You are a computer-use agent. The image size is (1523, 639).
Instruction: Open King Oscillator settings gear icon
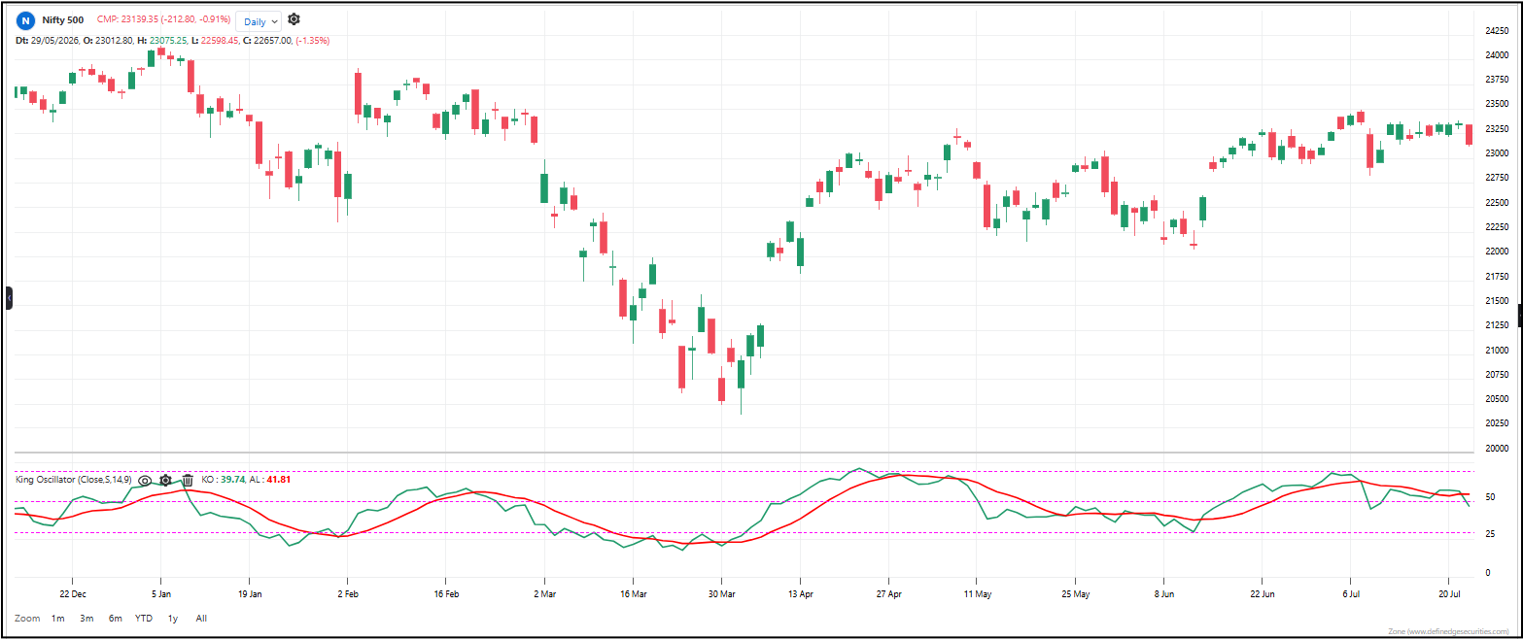click(166, 480)
